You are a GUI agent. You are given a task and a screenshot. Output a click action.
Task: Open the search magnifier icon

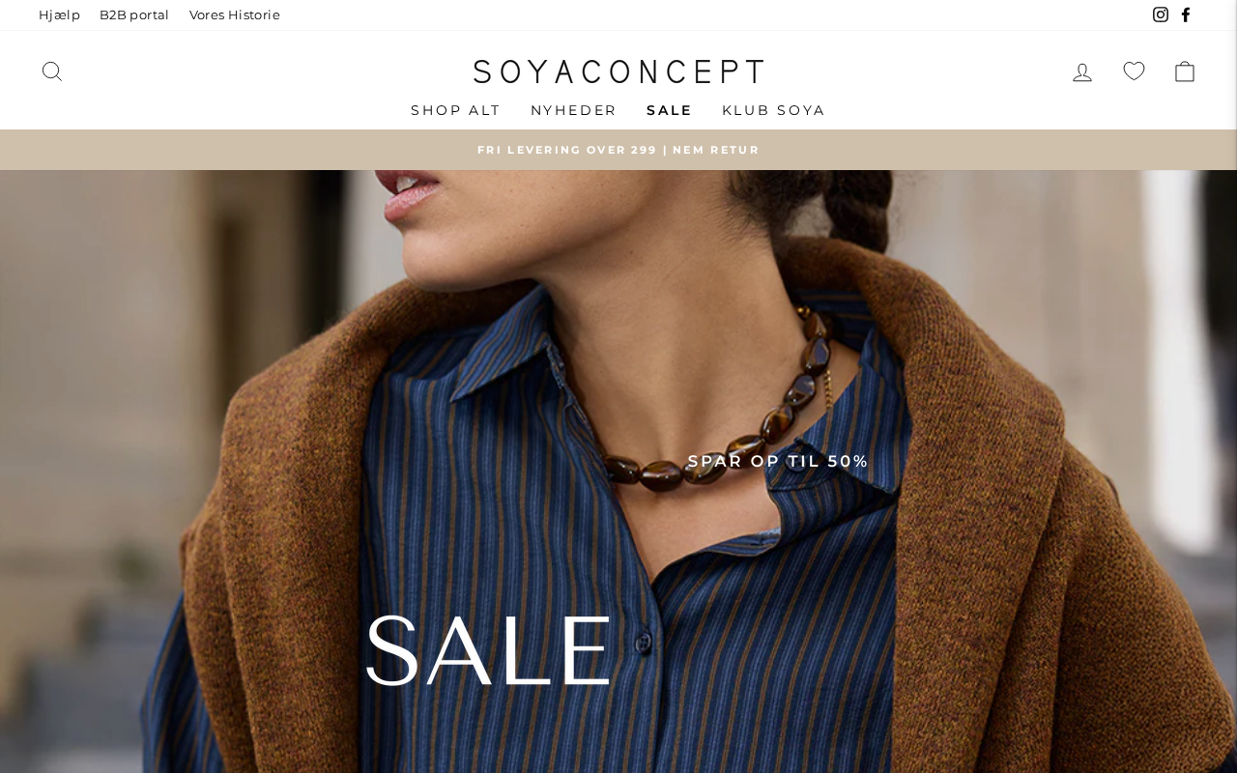tap(52, 72)
